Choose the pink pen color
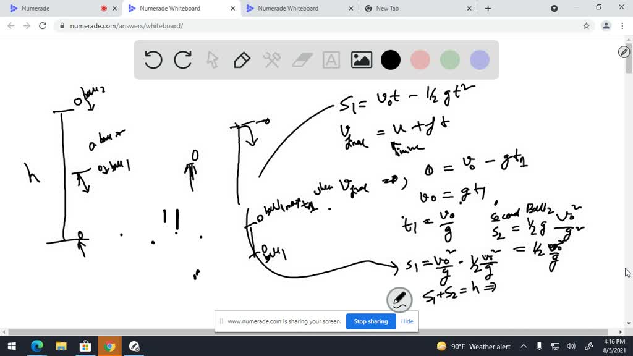 tap(420, 60)
